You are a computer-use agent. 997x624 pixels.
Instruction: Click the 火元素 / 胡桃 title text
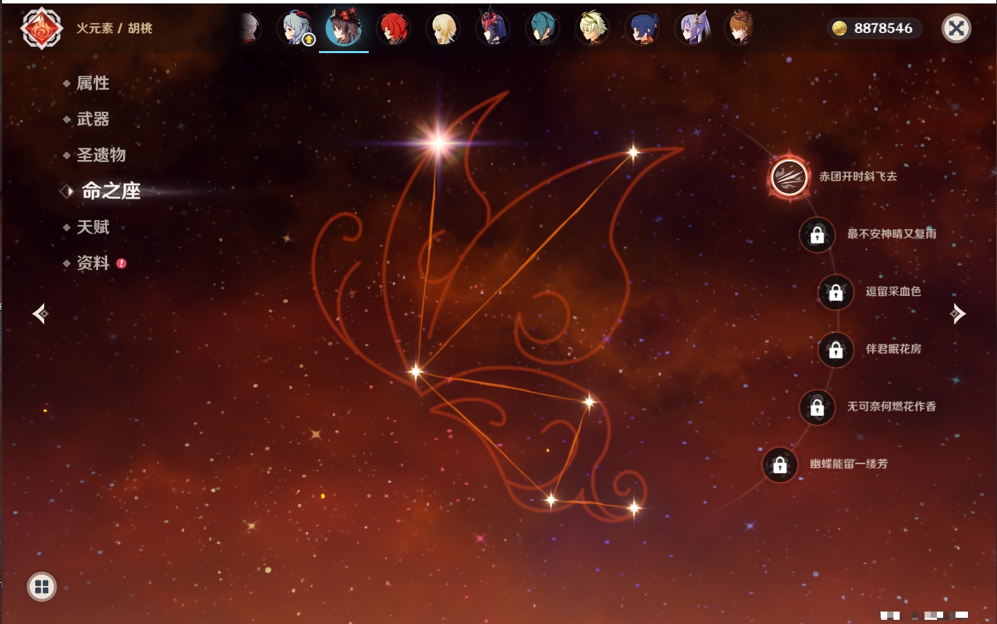pyautogui.click(x=114, y=28)
